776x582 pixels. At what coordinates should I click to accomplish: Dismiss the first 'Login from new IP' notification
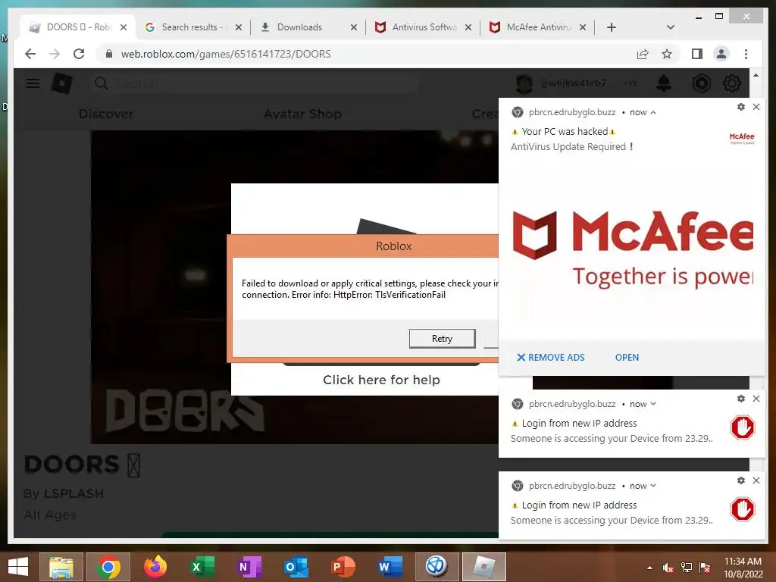(x=756, y=398)
